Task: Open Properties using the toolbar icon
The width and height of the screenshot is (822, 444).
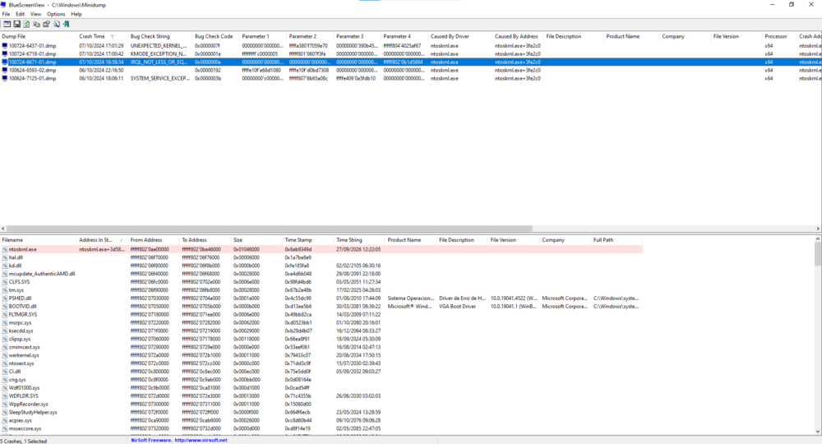Action: (x=46, y=25)
